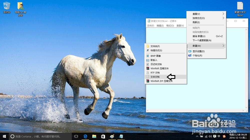Image resolution: width=250 pixels, height=140 pixels.
Task: Open the Windows Start button
Action: click(4, 136)
